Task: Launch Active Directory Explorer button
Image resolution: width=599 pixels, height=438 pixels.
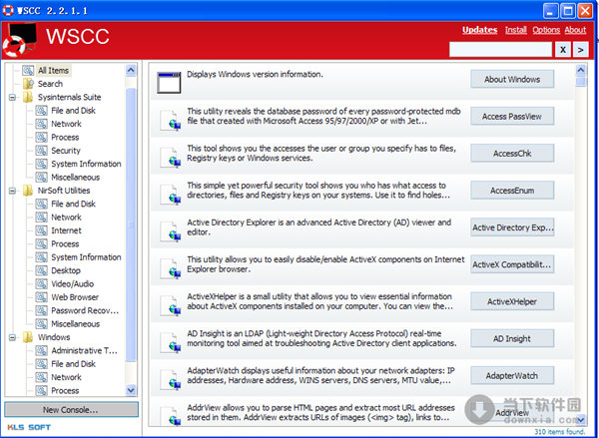Action: tap(512, 227)
